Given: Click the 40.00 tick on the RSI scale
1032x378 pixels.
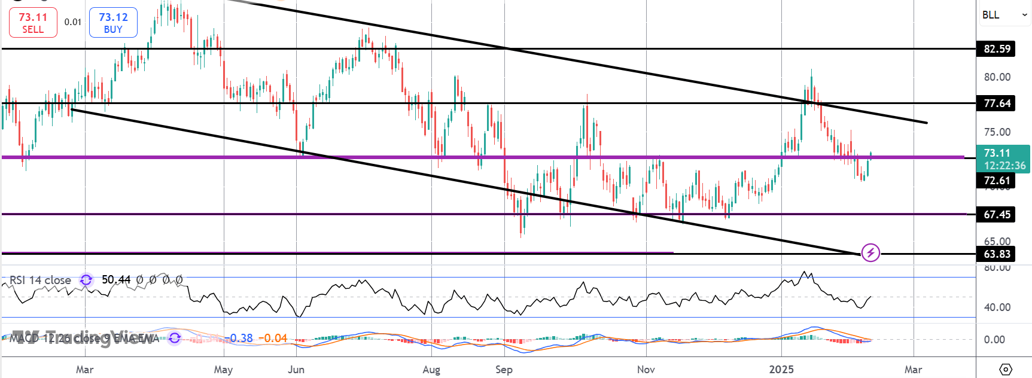Looking at the screenshot, I should 997,307.
